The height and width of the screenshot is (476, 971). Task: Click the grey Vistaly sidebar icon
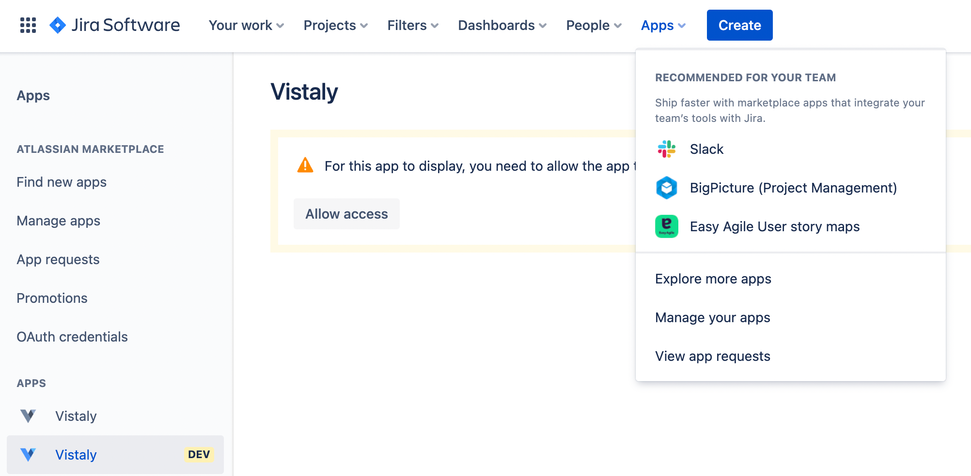coord(28,416)
